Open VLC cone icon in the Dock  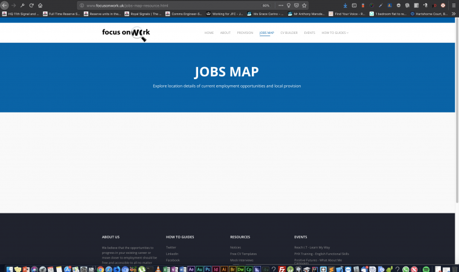point(158,269)
